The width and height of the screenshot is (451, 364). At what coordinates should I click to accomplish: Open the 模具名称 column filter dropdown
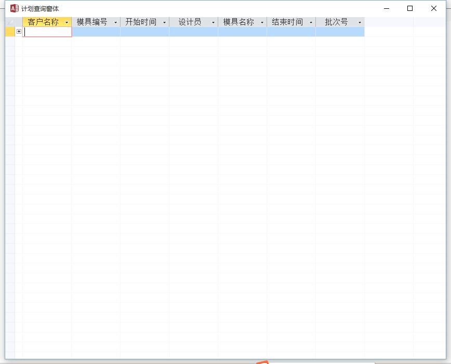(x=262, y=22)
